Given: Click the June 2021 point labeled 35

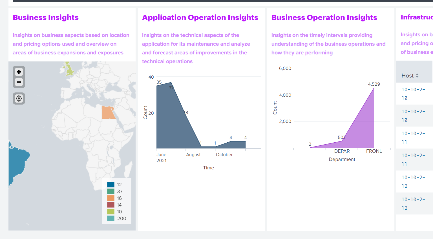Looking at the screenshot, I should (x=157, y=86).
